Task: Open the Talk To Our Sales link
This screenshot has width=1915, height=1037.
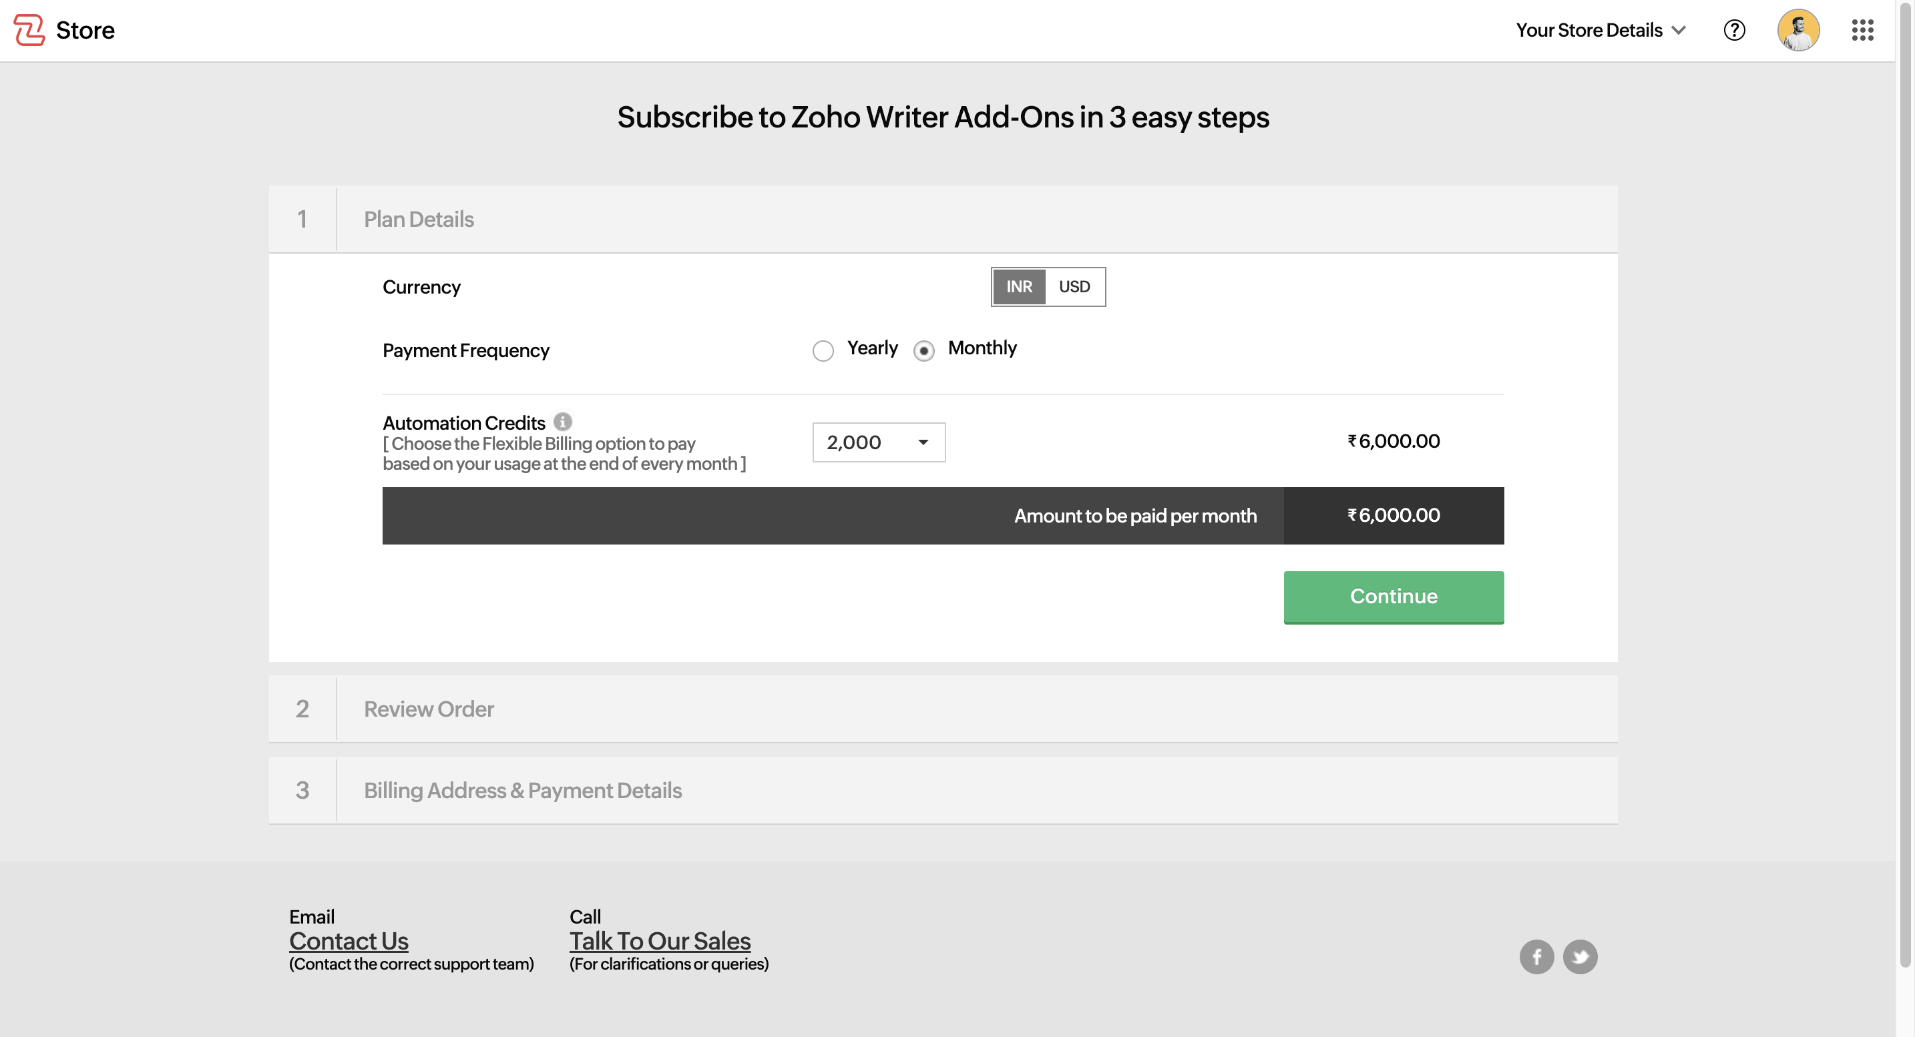Action: point(660,941)
